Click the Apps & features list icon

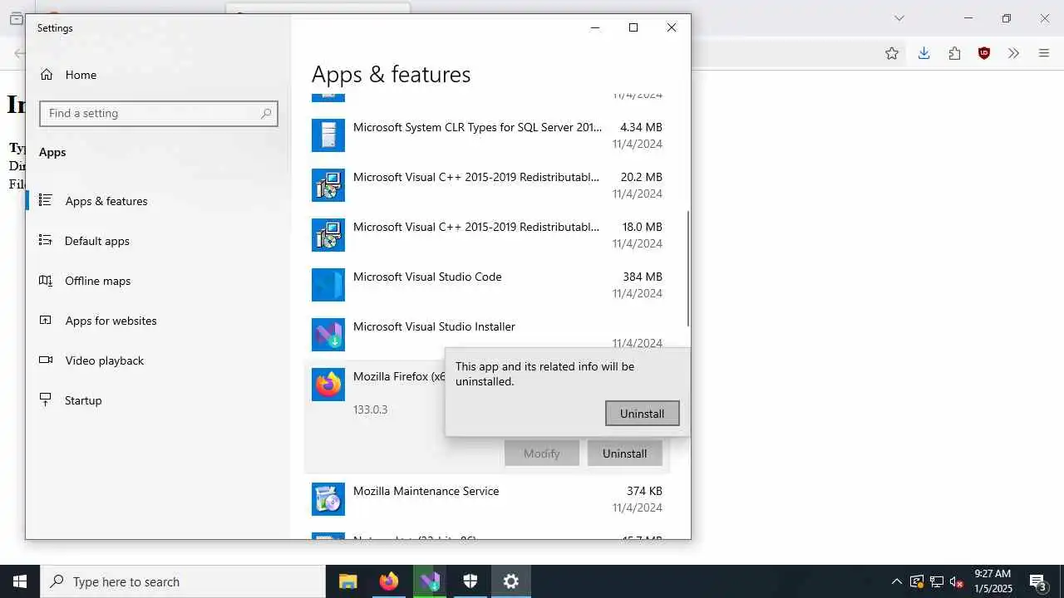point(46,200)
